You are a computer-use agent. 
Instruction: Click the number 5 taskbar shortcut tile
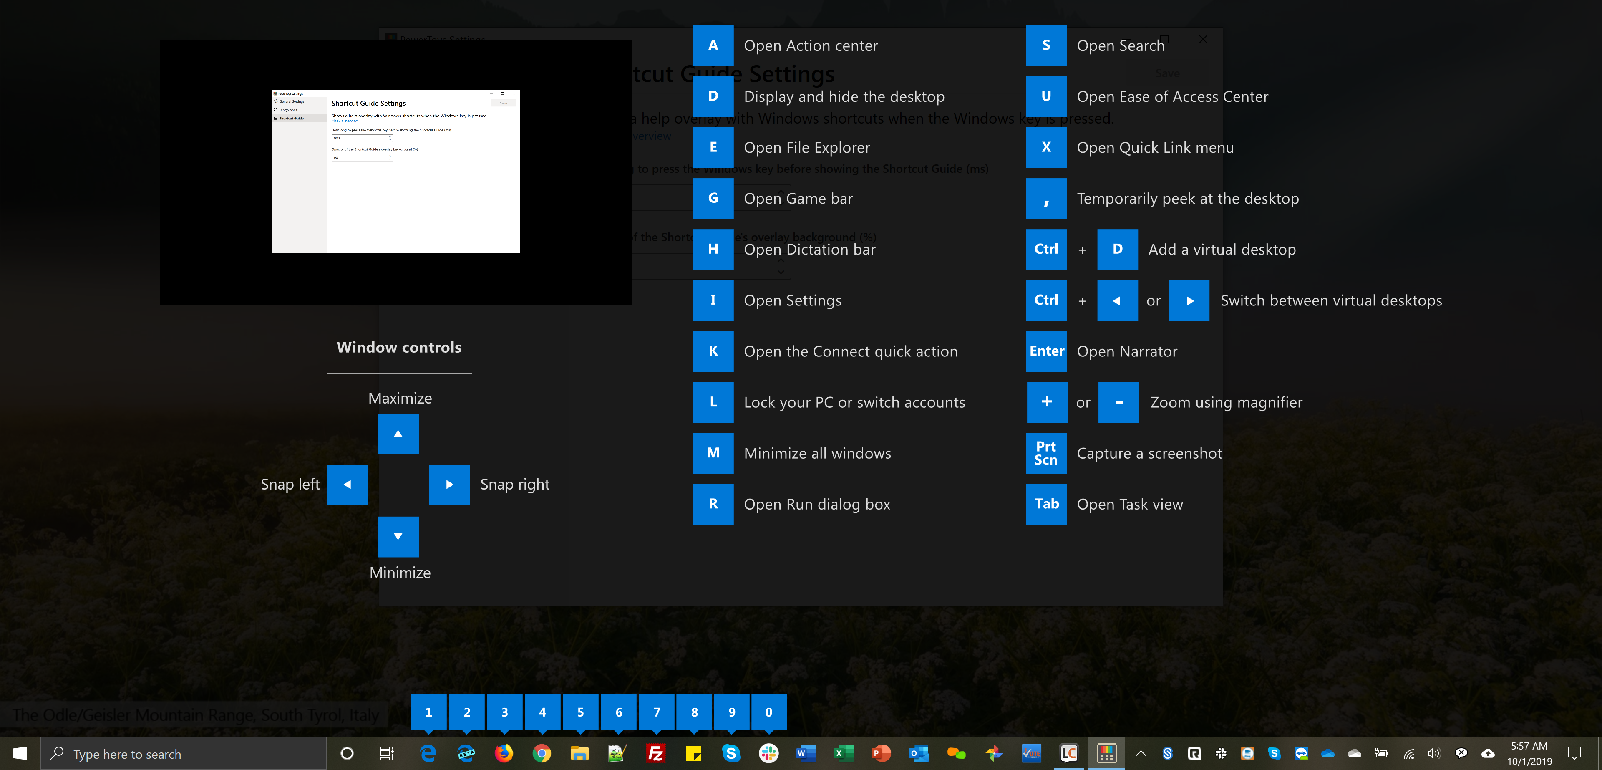[x=580, y=712]
